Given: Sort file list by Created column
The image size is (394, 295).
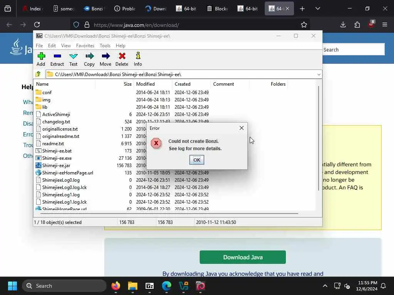Looking at the screenshot, I should (x=192, y=84).
